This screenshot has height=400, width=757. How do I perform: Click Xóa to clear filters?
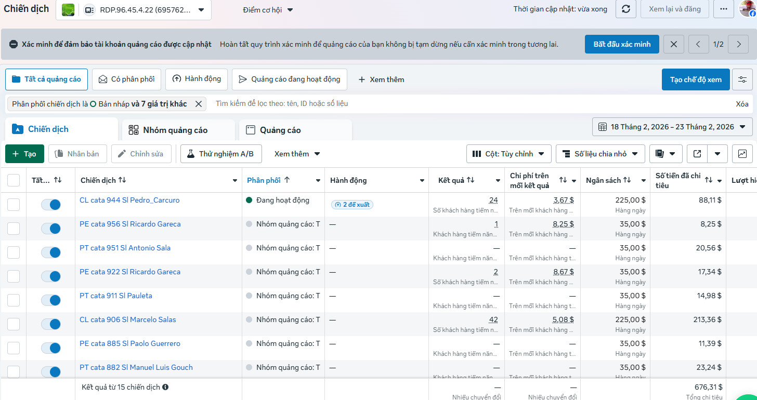[742, 104]
